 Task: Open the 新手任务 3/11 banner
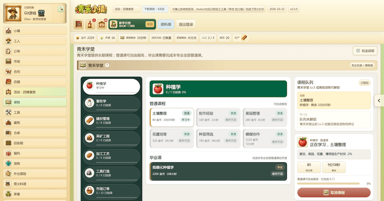[132, 24]
